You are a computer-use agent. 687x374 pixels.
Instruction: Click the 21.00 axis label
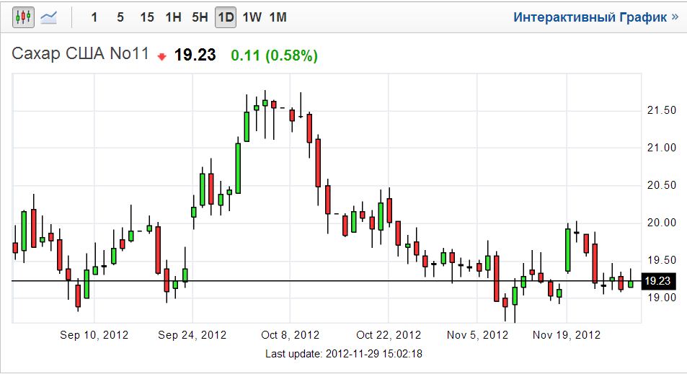pos(662,148)
